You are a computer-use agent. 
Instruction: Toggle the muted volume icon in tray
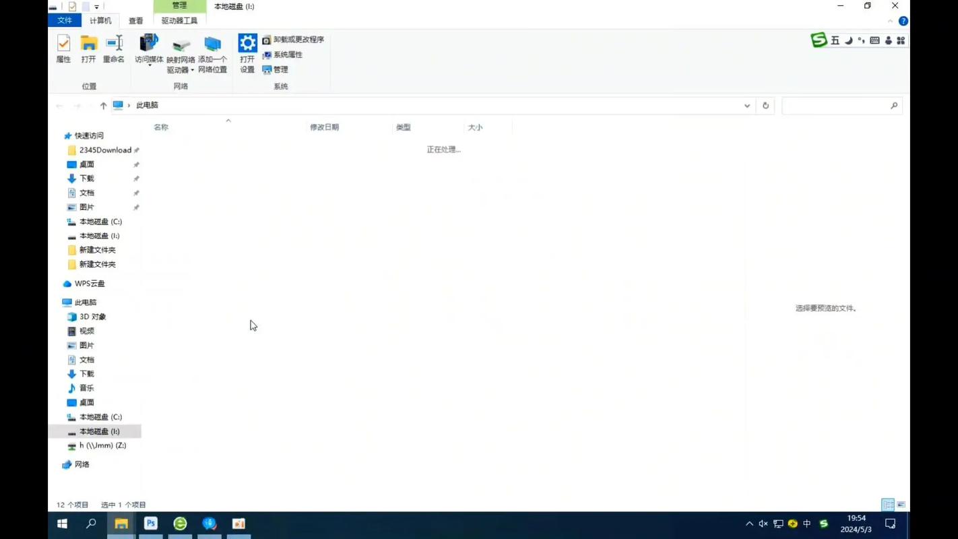pos(763,524)
